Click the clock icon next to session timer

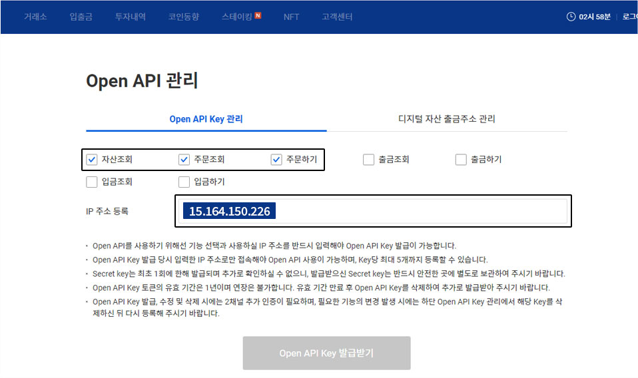click(571, 17)
